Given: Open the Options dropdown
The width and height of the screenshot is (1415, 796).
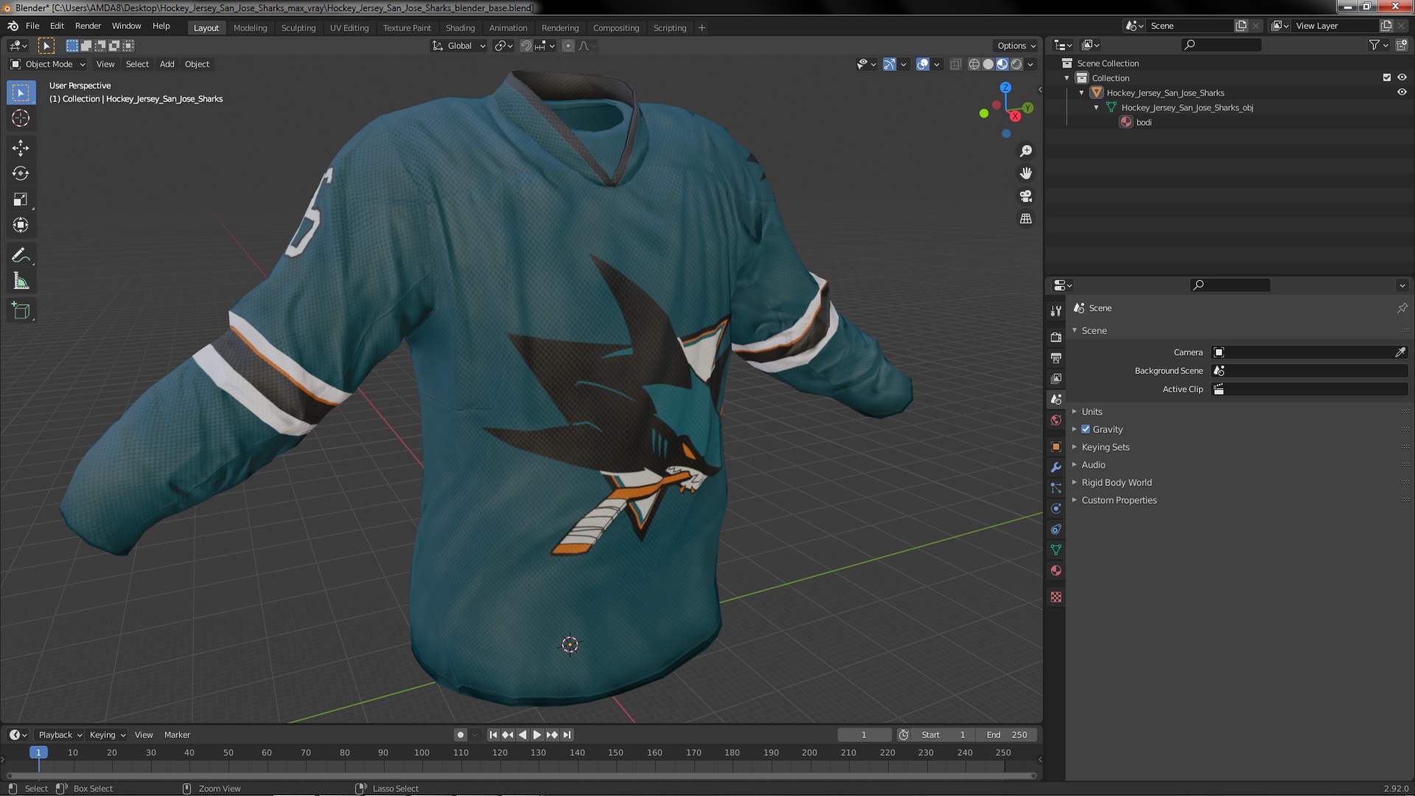Looking at the screenshot, I should [x=1016, y=46].
